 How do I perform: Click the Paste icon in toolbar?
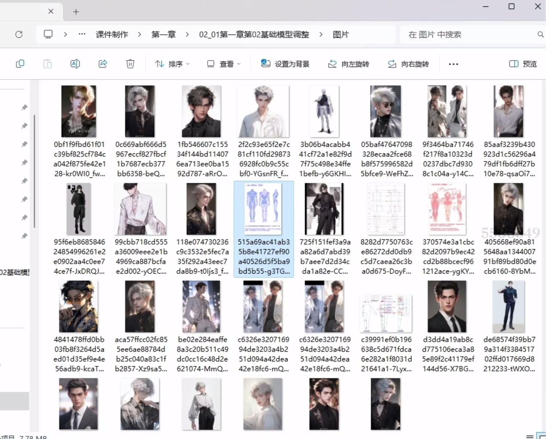pyautogui.click(x=47, y=64)
